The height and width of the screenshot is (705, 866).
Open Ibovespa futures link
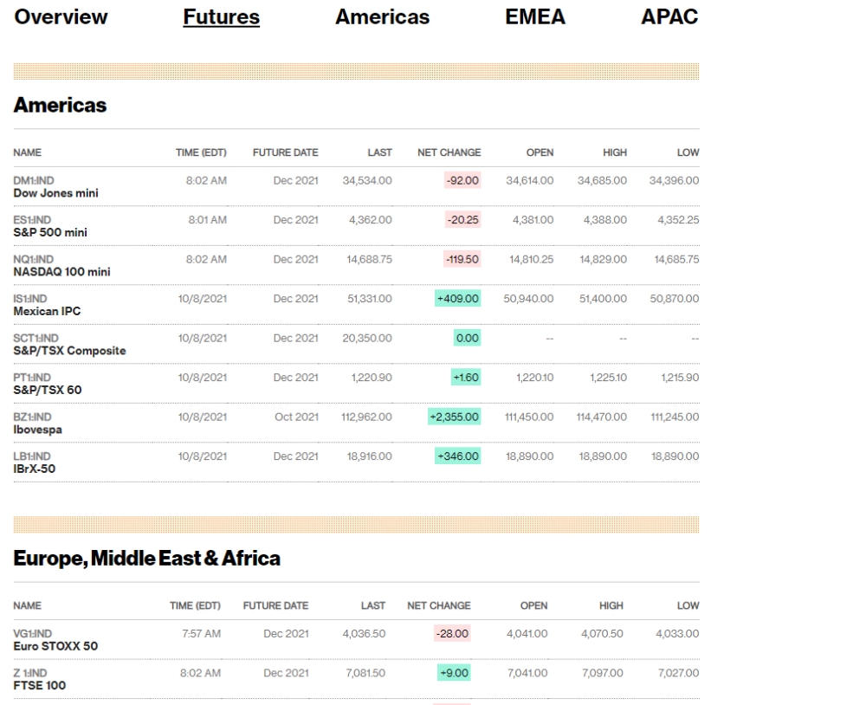pyautogui.click(x=37, y=430)
